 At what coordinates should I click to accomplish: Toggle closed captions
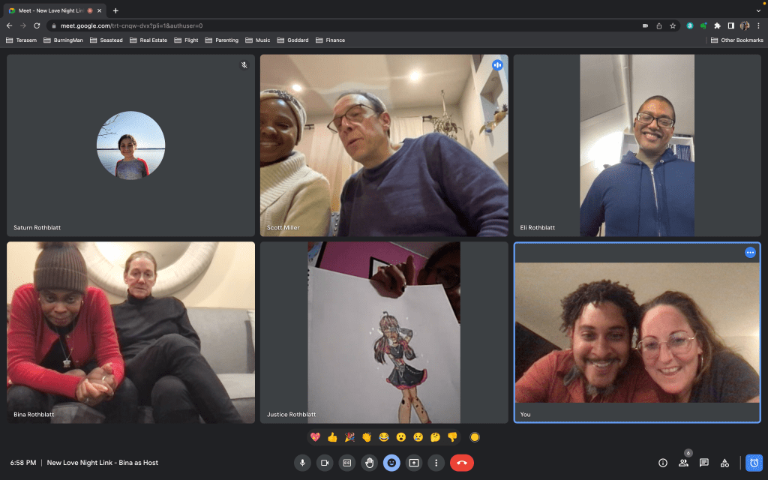[346, 463]
